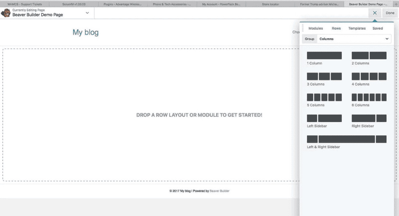Switch to SolusVM v1.20.03 browser tab
This screenshot has height=216, width=399.
pos(74,4)
